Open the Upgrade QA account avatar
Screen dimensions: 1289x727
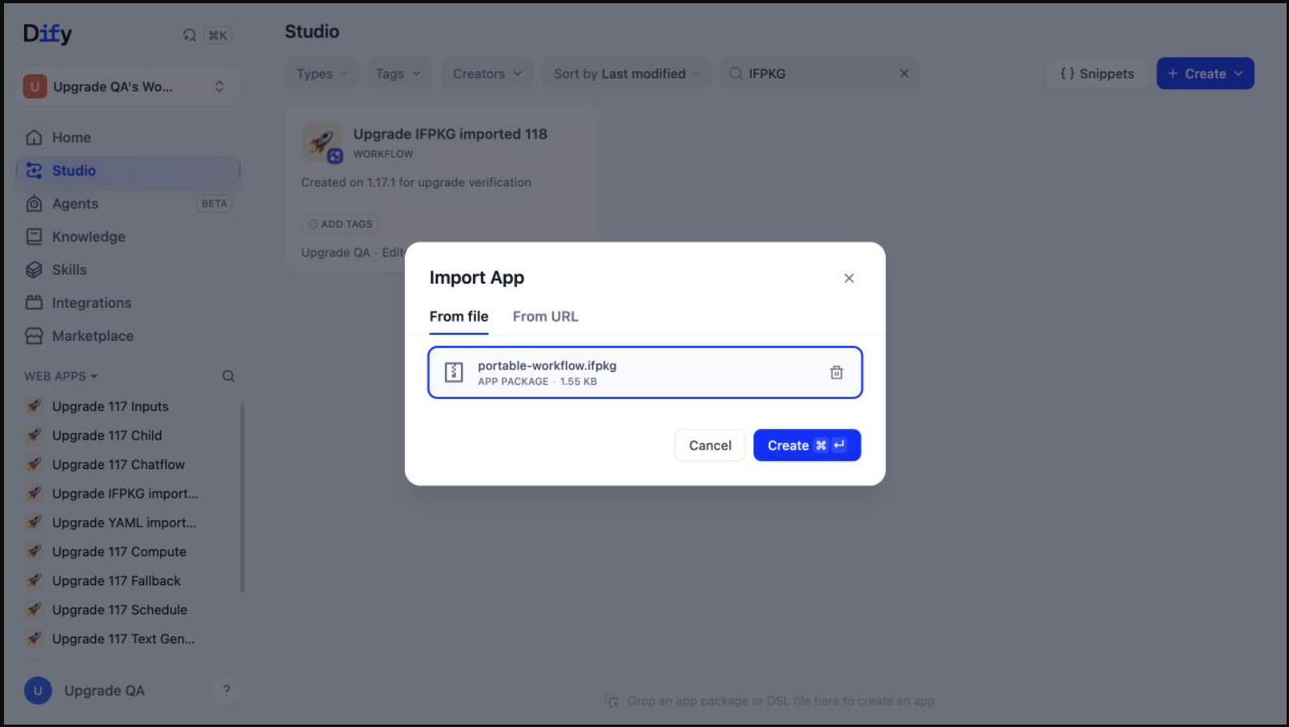(x=38, y=690)
